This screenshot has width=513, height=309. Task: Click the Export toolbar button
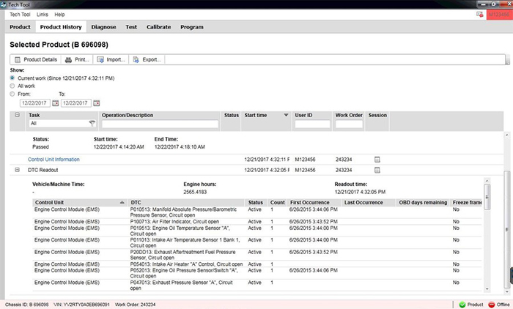[x=147, y=59]
